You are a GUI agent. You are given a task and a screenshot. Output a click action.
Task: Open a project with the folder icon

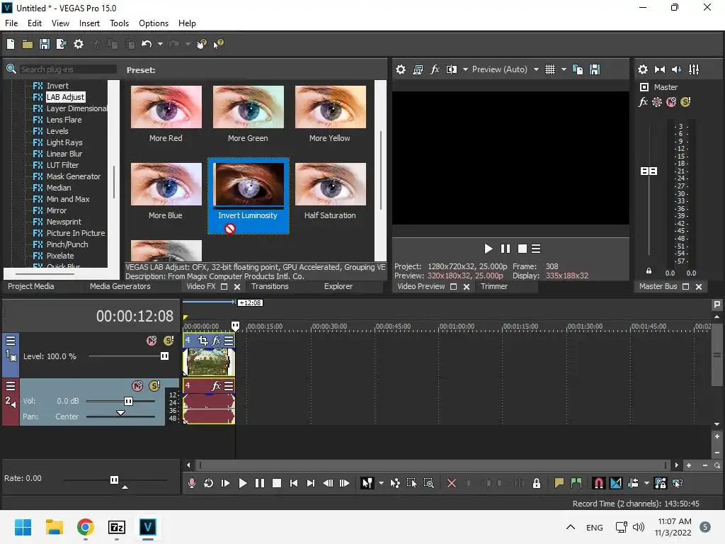(28, 44)
